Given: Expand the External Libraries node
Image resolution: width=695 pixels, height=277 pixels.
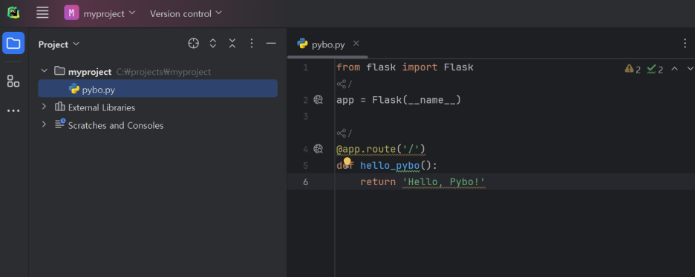Looking at the screenshot, I should pyautogui.click(x=44, y=107).
